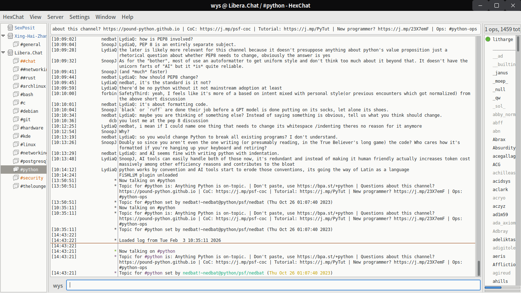Open the Server menu
Viewport: 521px width, 293px height.
click(55, 17)
